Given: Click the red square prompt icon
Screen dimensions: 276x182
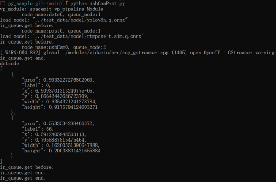Looking at the screenshot, I should pos(3,3).
